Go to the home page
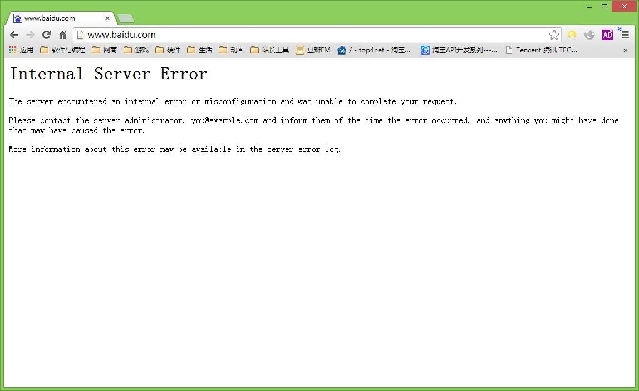Image resolution: width=639 pixels, height=391 pixels. coord(62,35)
